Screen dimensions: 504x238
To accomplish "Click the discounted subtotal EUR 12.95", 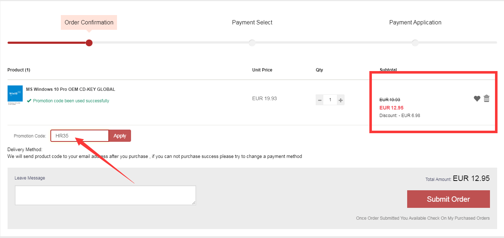I will [x=391, y=108].
